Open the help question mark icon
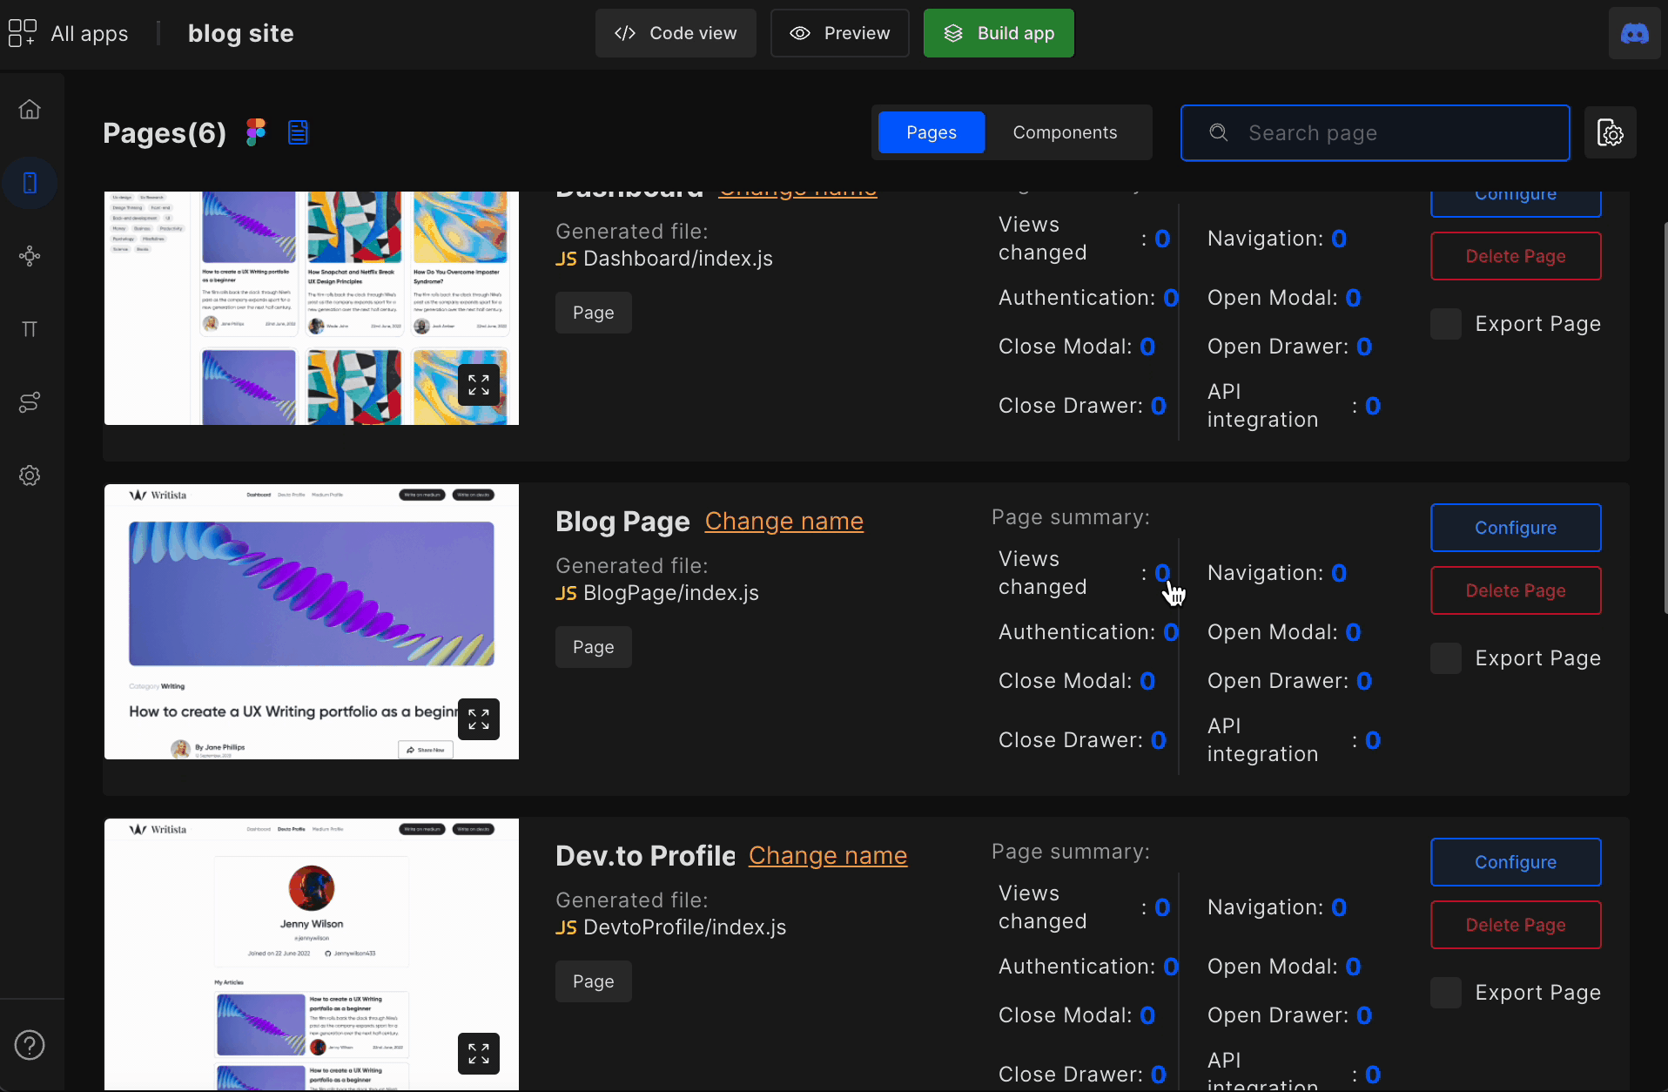Viewport: 1668px width, 1092px height. tap(30, 1045)
